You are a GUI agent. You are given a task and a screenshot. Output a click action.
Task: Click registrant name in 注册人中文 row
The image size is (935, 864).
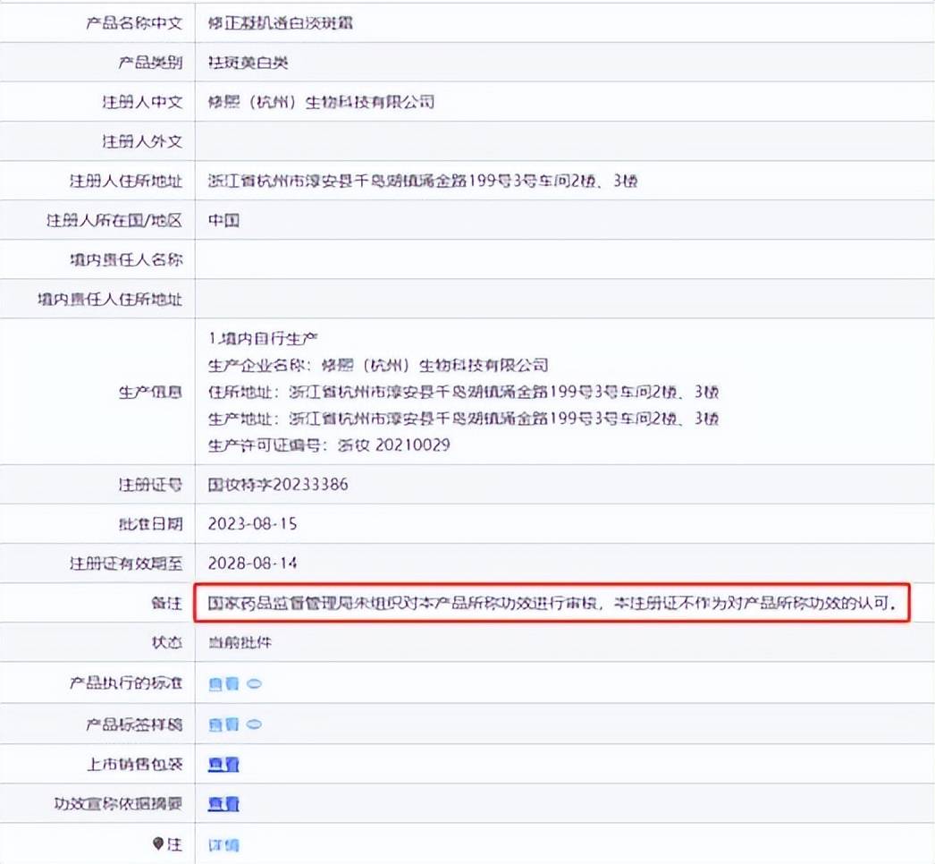(321, 102)
